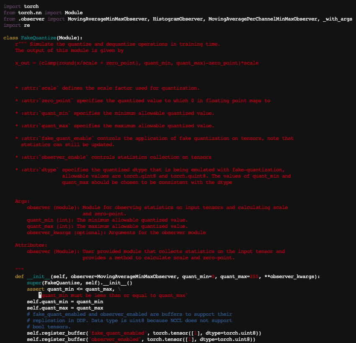This screenshot has width=356, height=343.
Task: Click the :attr:`observer_enable` docstring entry
Action: click(x=113, y=157)
